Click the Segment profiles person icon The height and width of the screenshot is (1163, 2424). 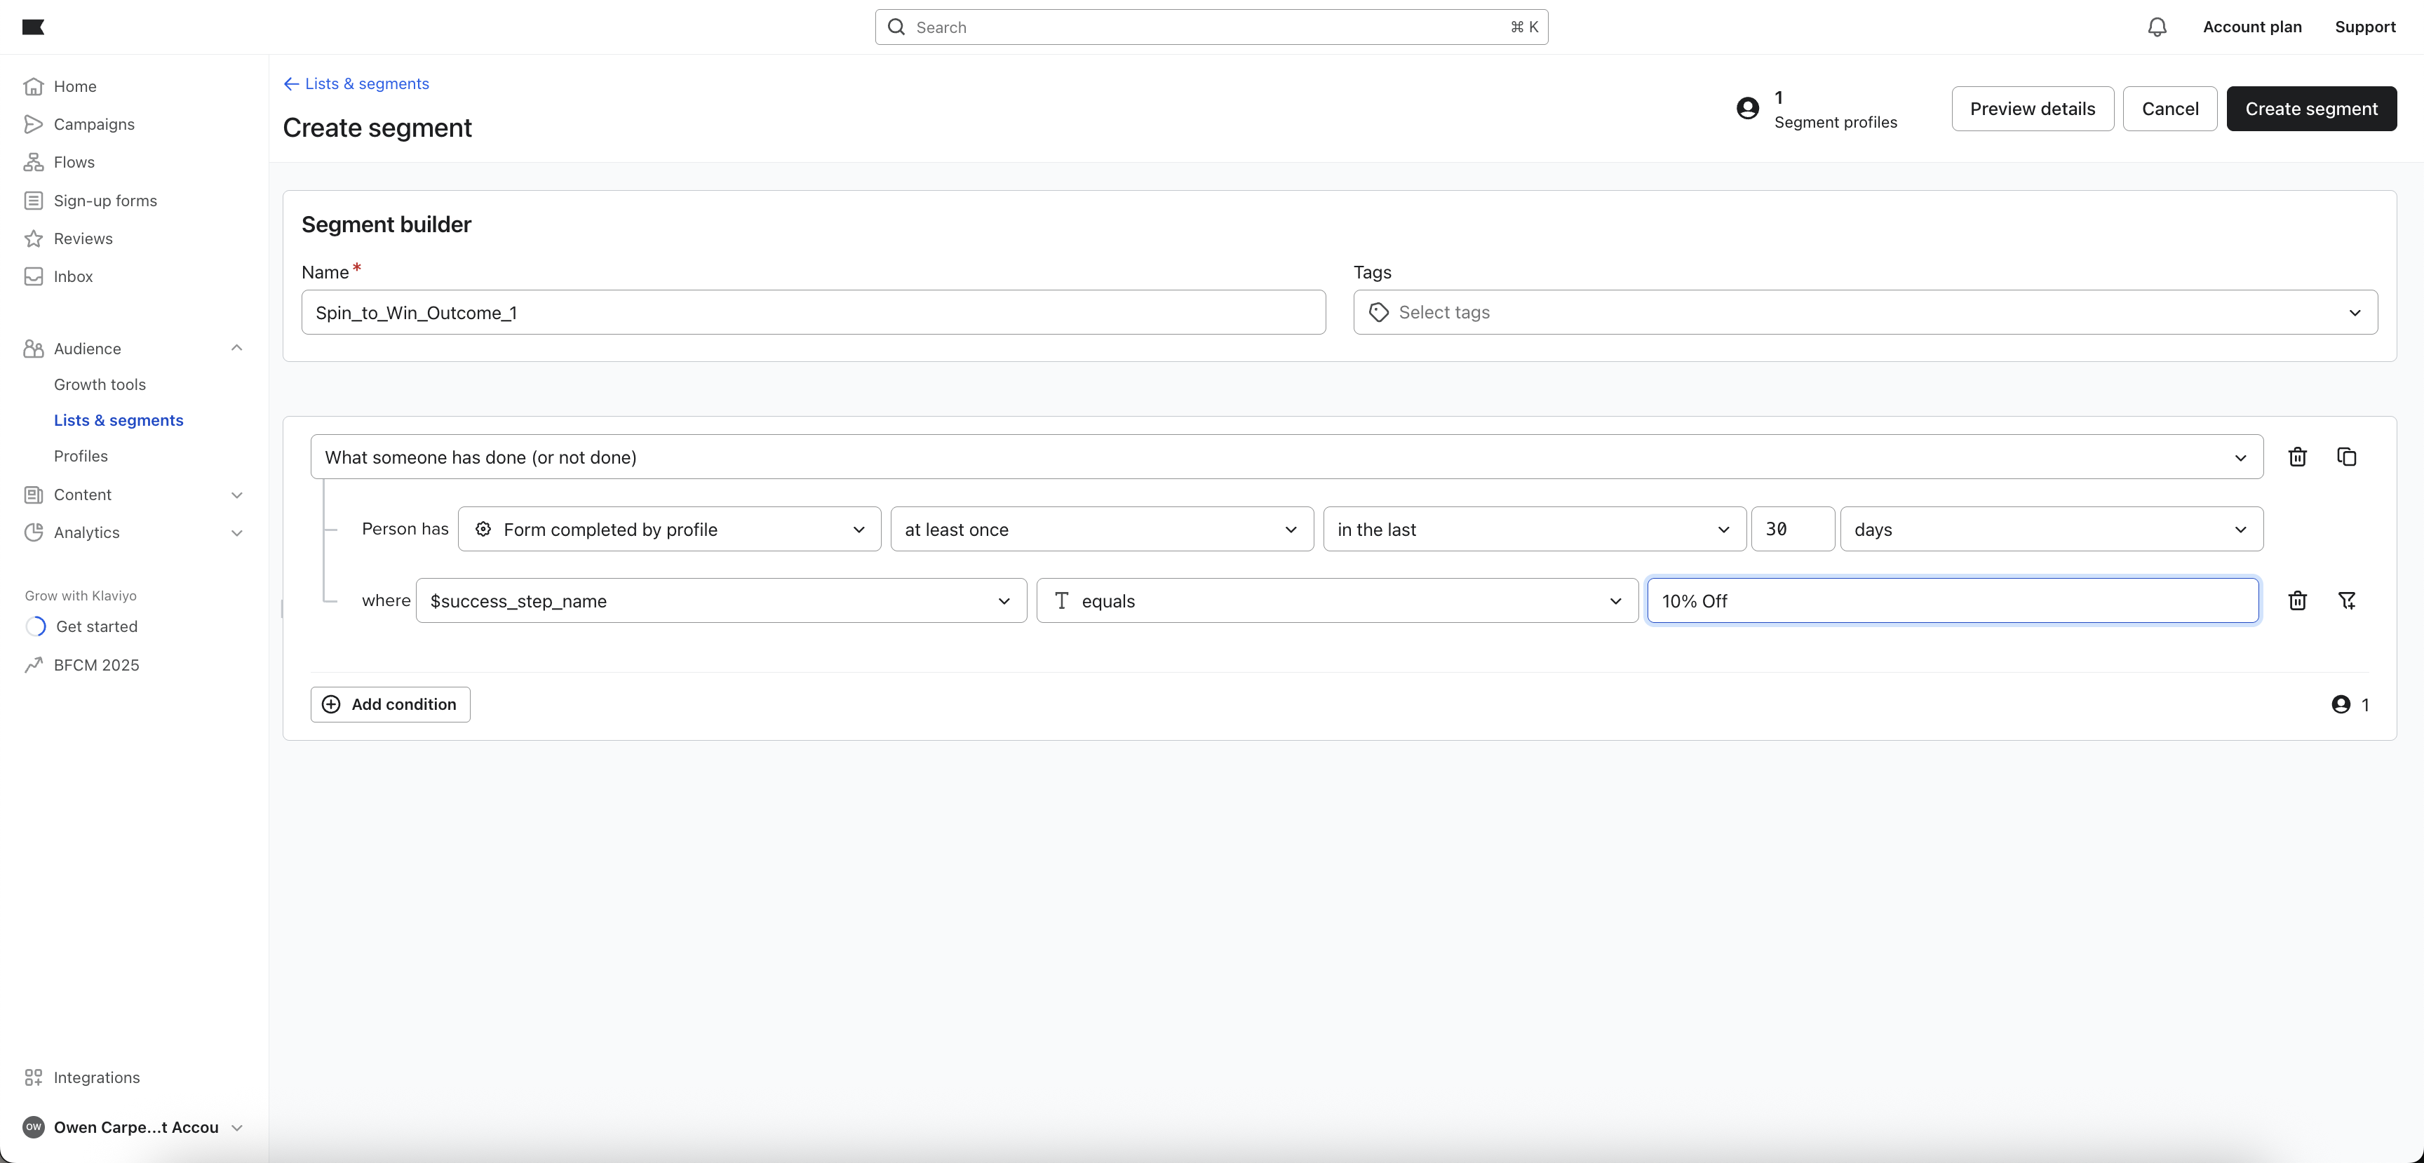click(1749, 108)
